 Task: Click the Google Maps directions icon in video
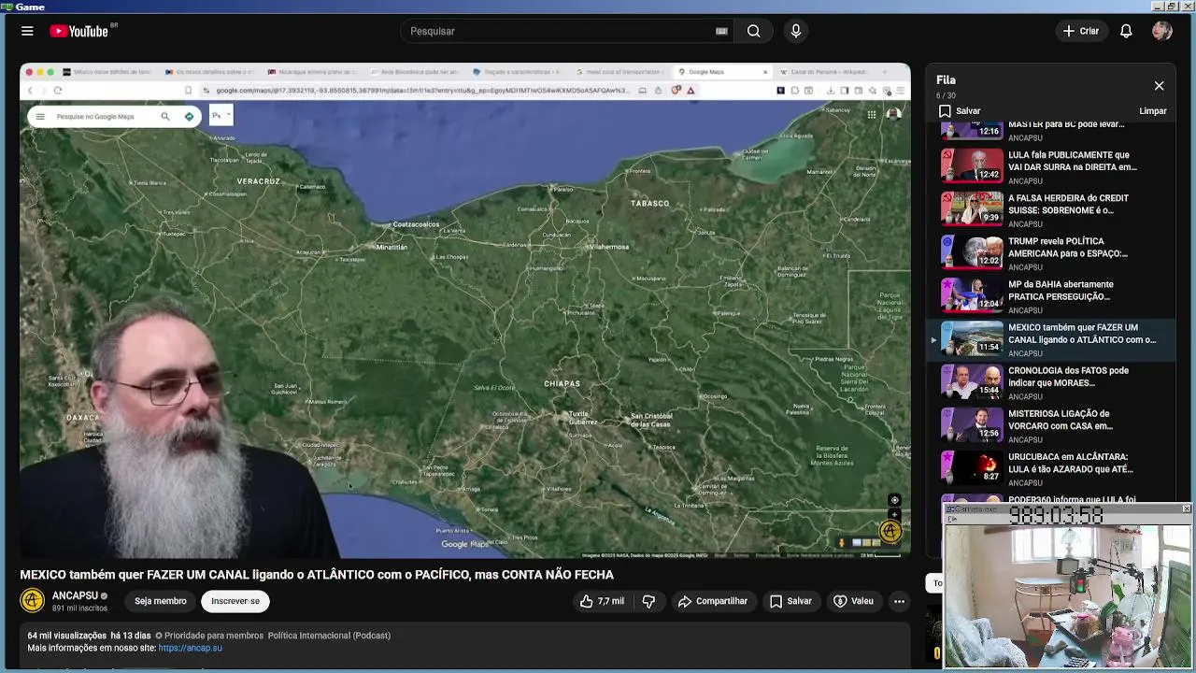(189, 117)
